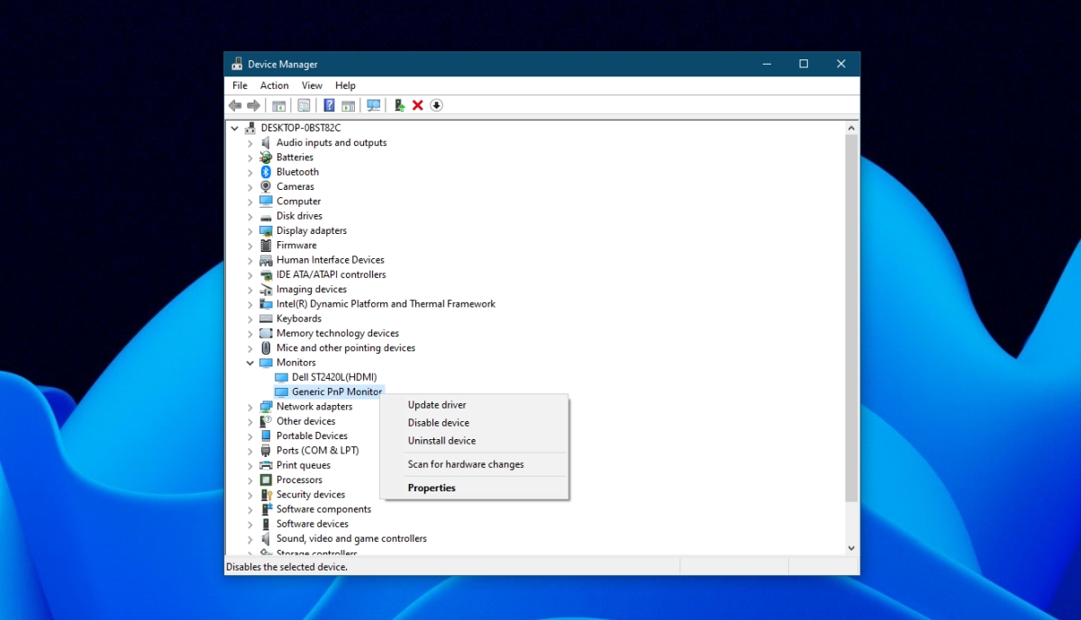Click the Help question mark toolbar icon
1081x620 pixels.
pyautogui.click(x=329, y=105)
